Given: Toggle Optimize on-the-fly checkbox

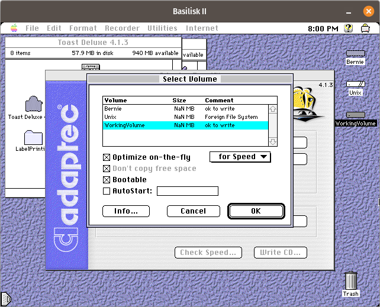Looking at the screenshot, I should pyautogui.click(x=107, y=157).
